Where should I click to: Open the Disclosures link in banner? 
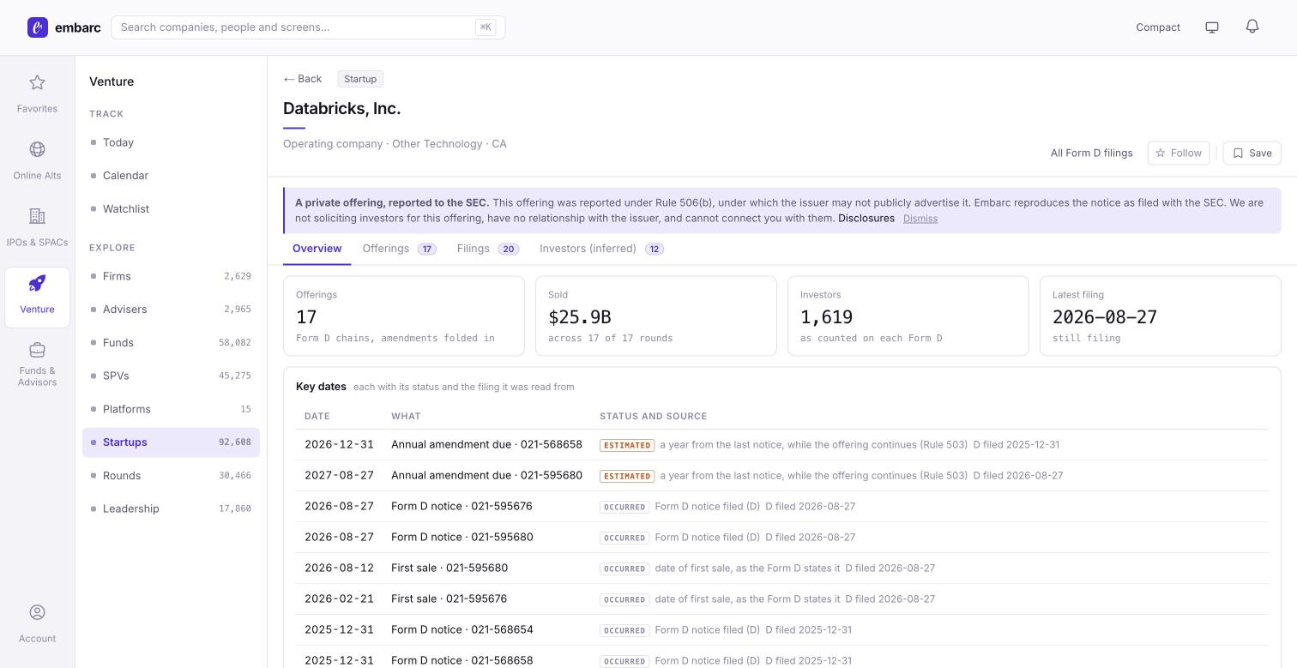[x=866, y=219]
